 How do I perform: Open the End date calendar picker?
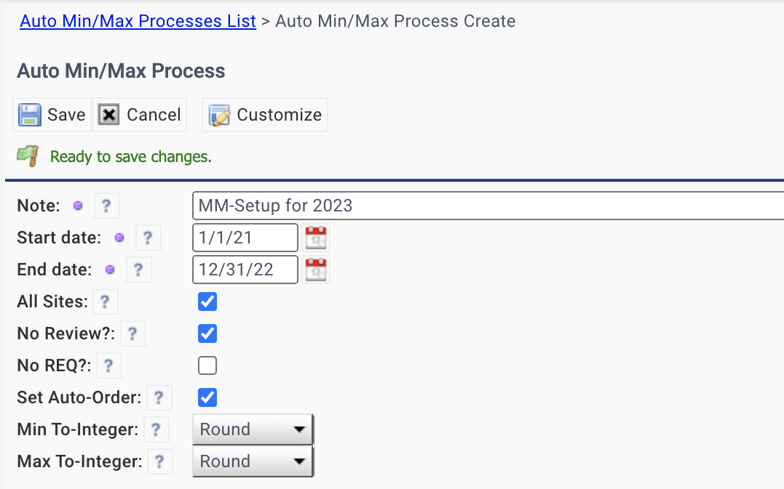pyautogui.click(x=315, y=270)
